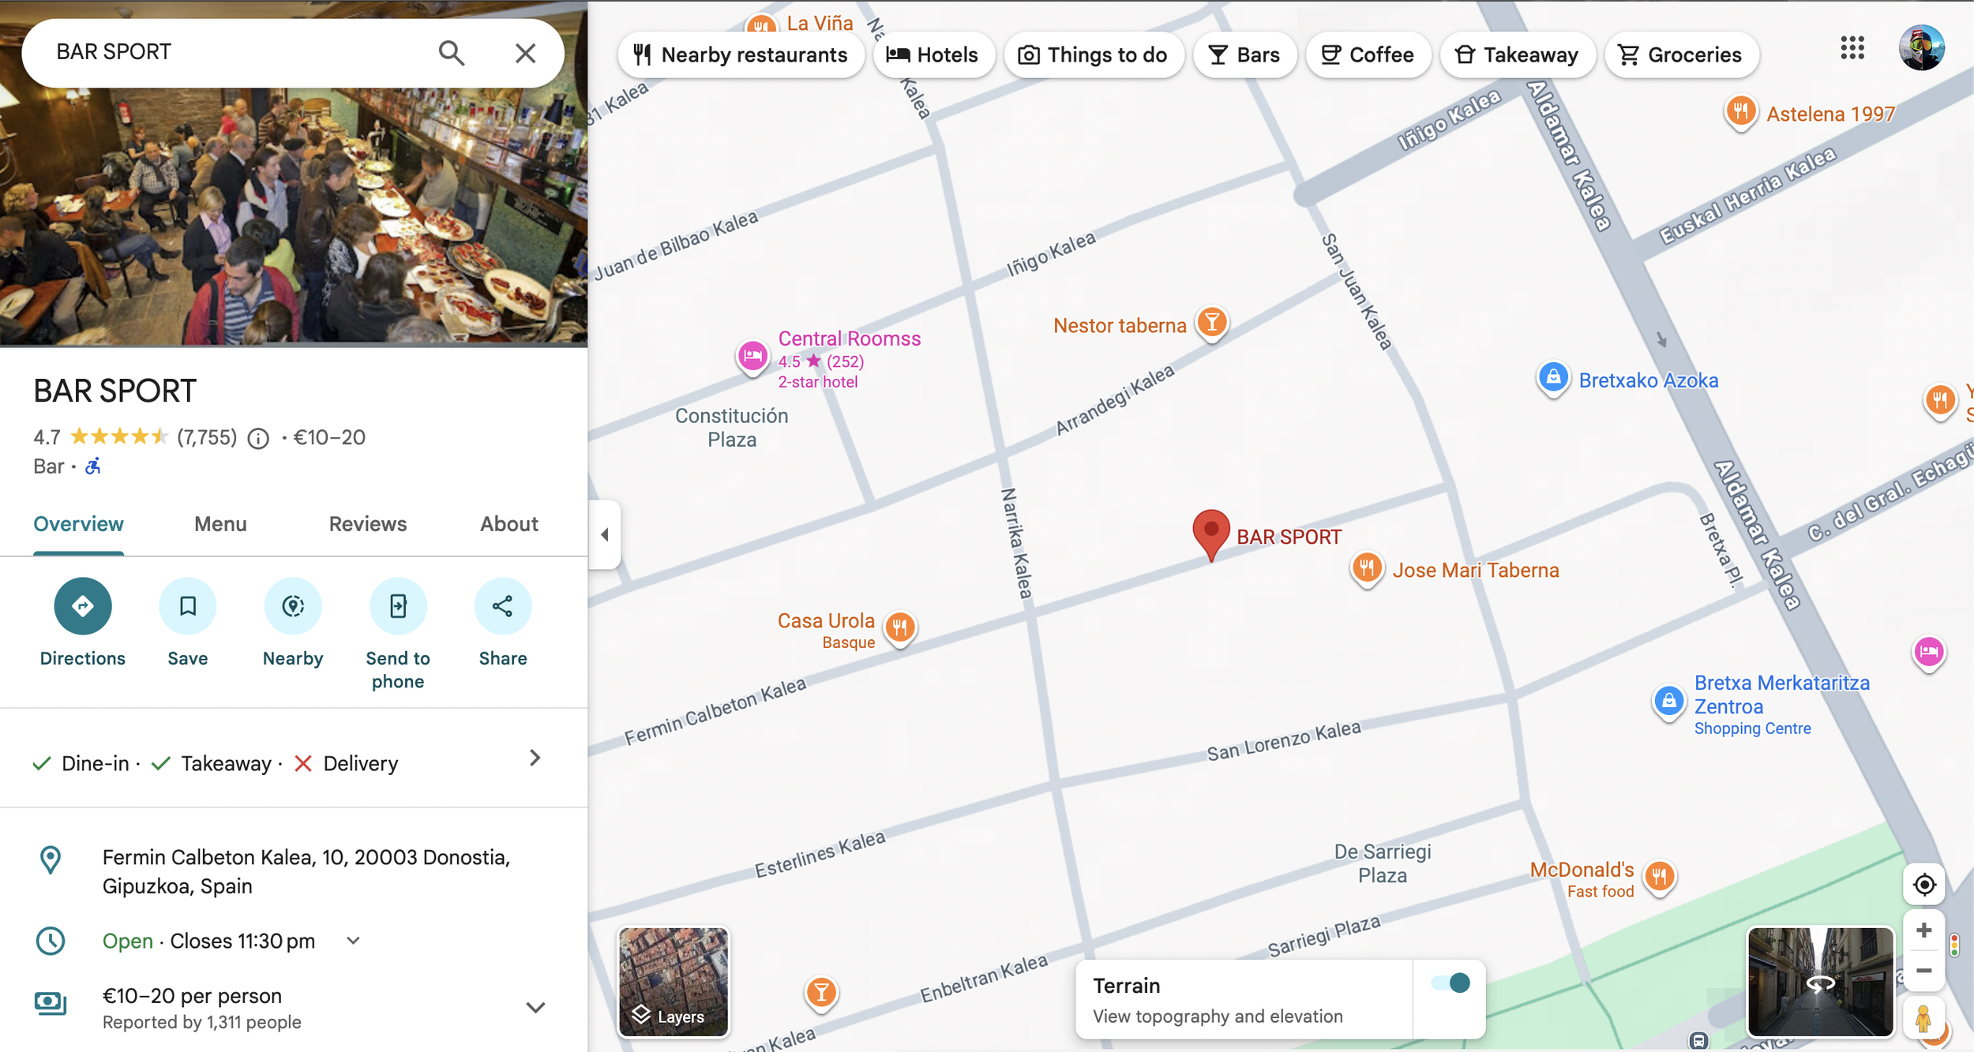
Task: Open the Google apps grid icon
Action: pyautogui.click(x=1852, y=48)
